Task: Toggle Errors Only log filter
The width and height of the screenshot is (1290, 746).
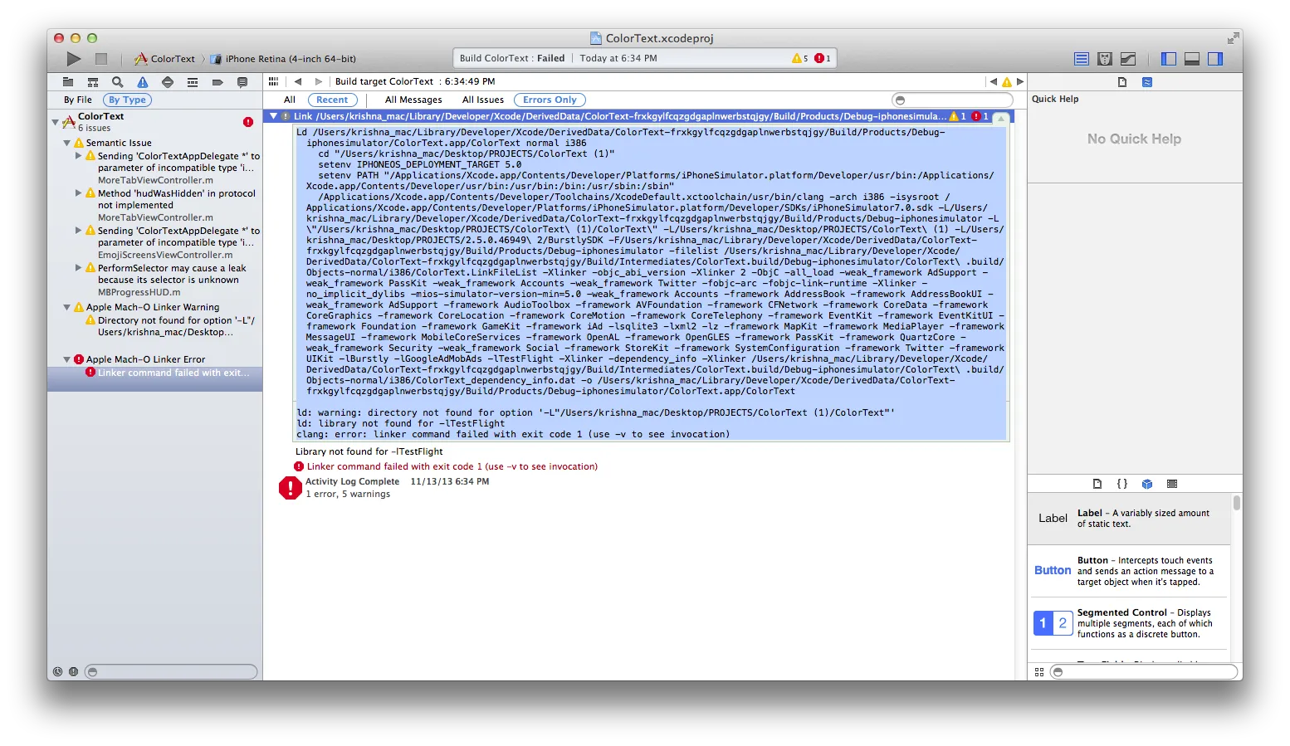Action: point(550,100)
